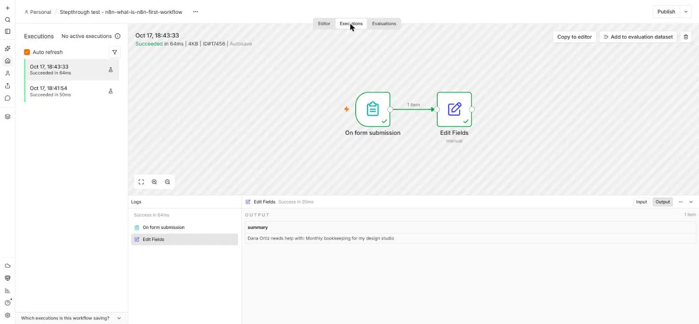The height and width of the screenshot is (324, 699).
Task: Show the Output view in the logs panel
Action: [662, 202]
